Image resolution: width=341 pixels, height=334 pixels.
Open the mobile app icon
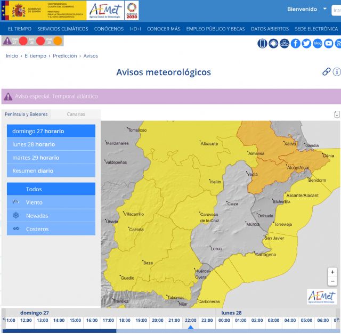point(262,43)
